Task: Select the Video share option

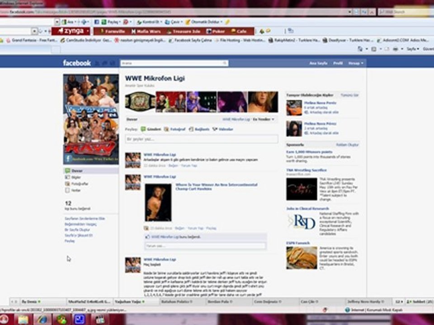Action: [223, 129]
